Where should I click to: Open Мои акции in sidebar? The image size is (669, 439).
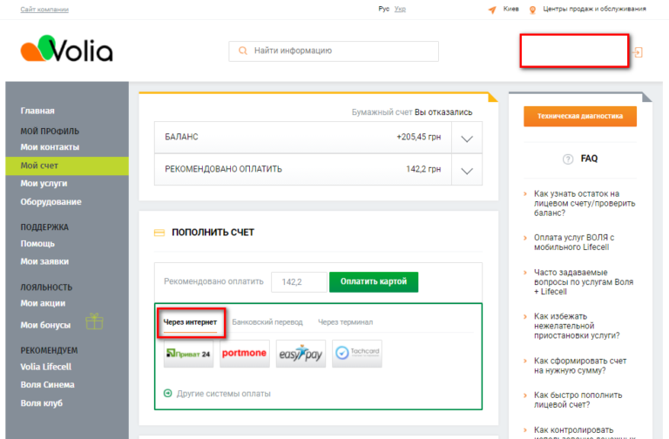[43, 303]
